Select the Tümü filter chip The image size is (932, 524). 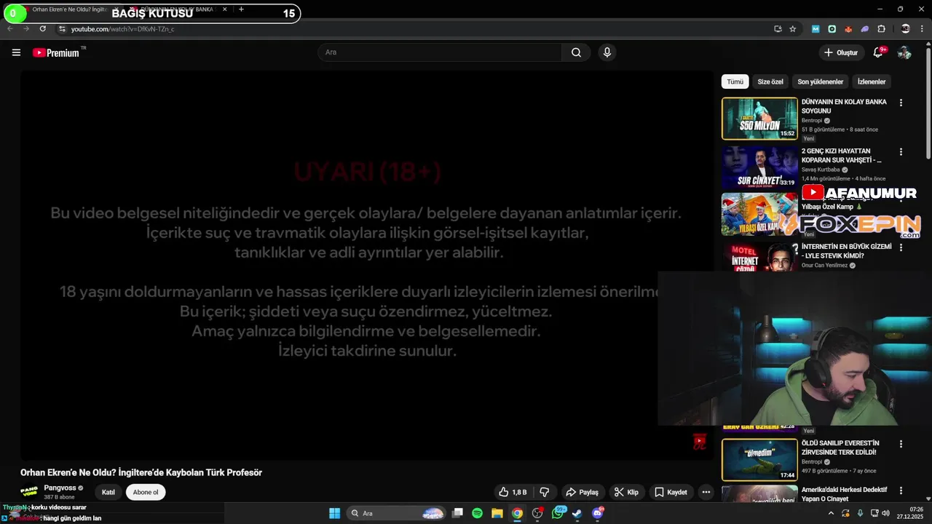coord(735,82)
